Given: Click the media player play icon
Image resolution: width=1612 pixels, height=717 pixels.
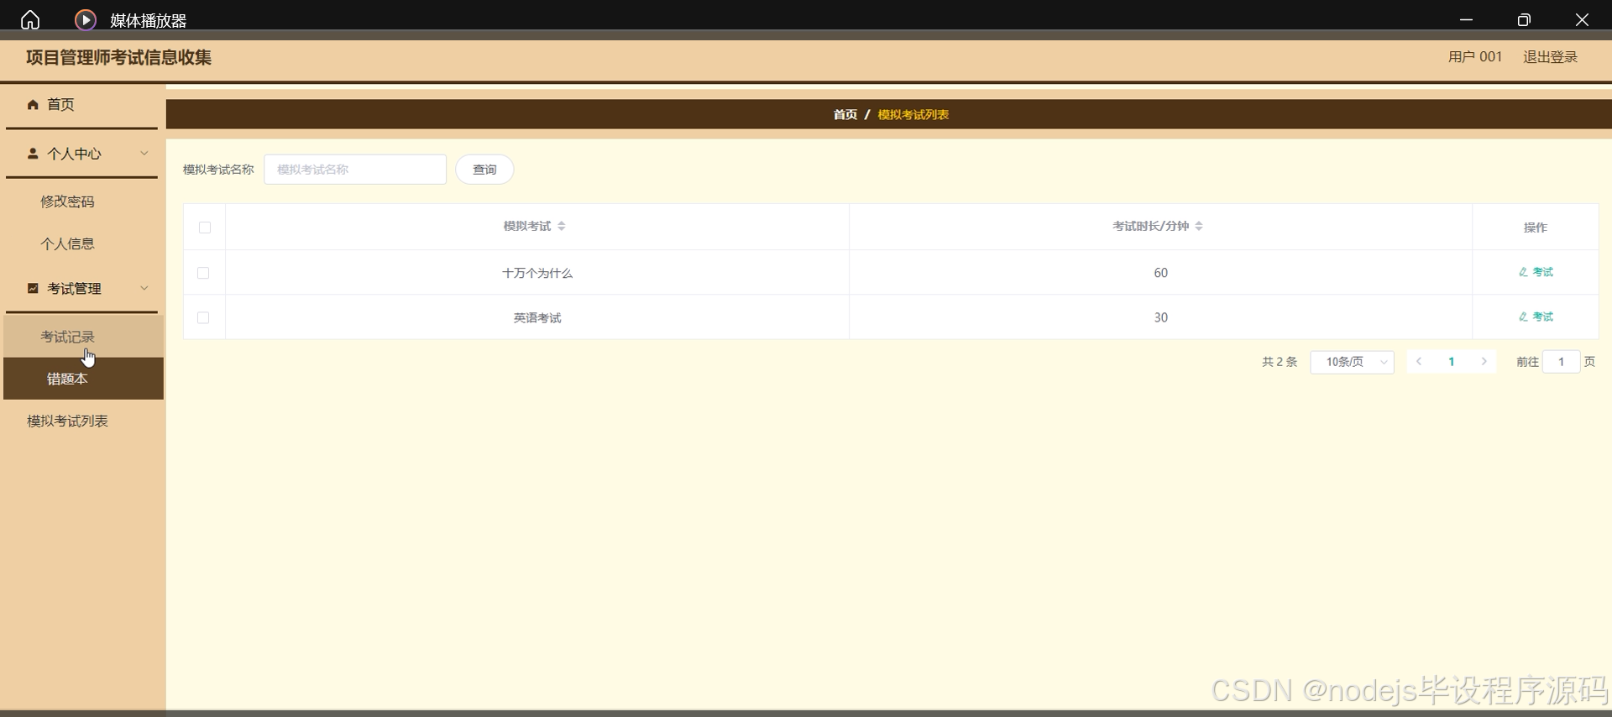Looking at the screenshot, I should point(86,19).
